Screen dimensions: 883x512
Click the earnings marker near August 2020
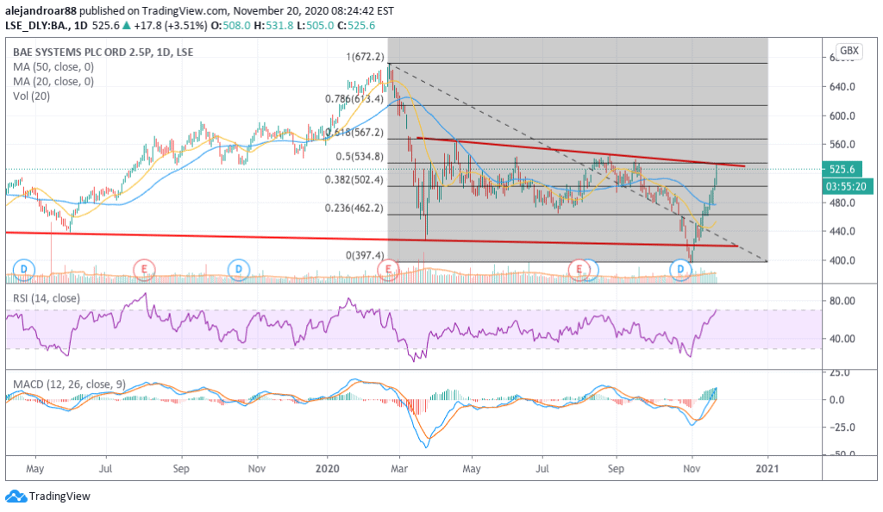580,270
